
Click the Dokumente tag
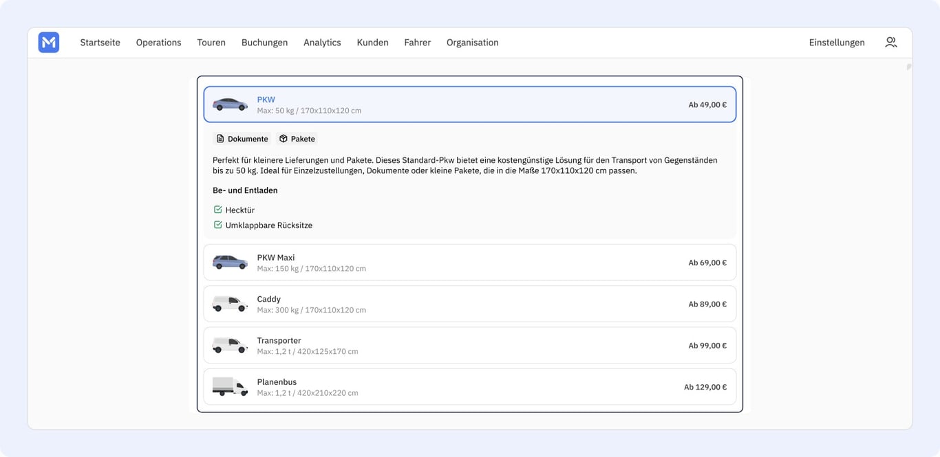(242, 139)
